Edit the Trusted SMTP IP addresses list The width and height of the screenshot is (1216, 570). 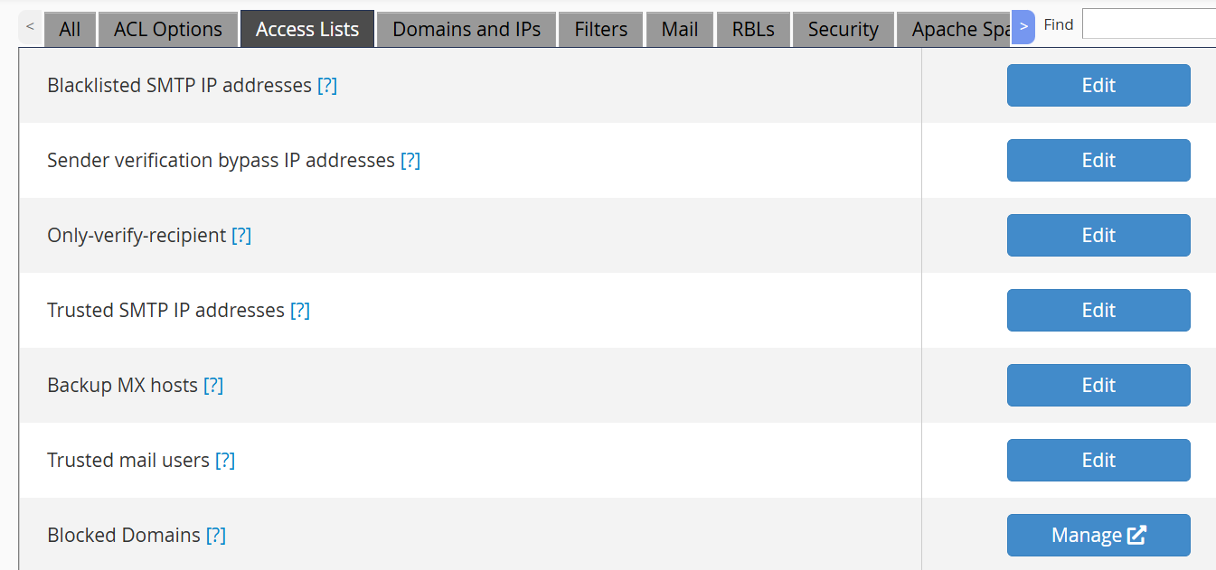(x=1098, y=310)
